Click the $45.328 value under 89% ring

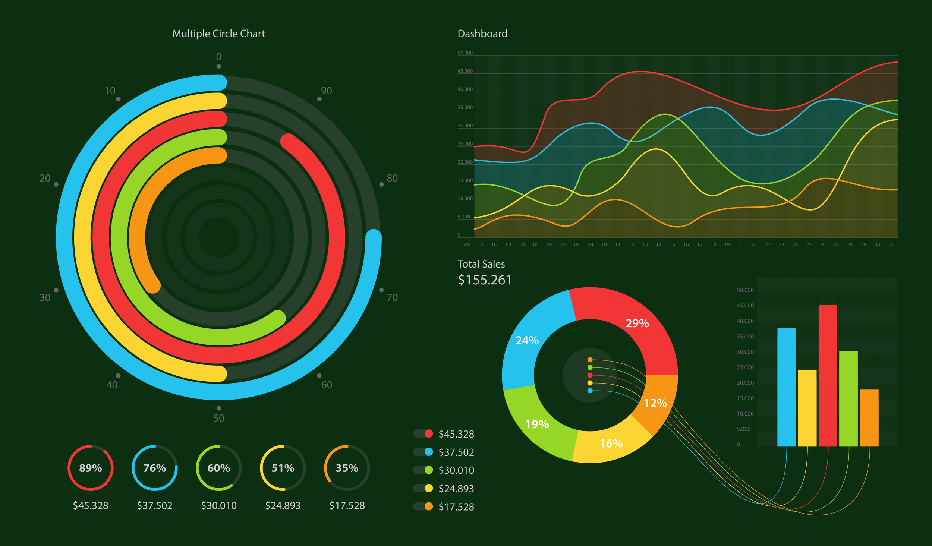(91, 506)
